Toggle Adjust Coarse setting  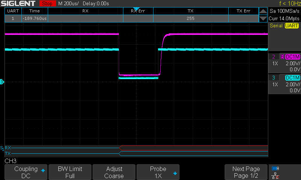[x=114, y=172]
